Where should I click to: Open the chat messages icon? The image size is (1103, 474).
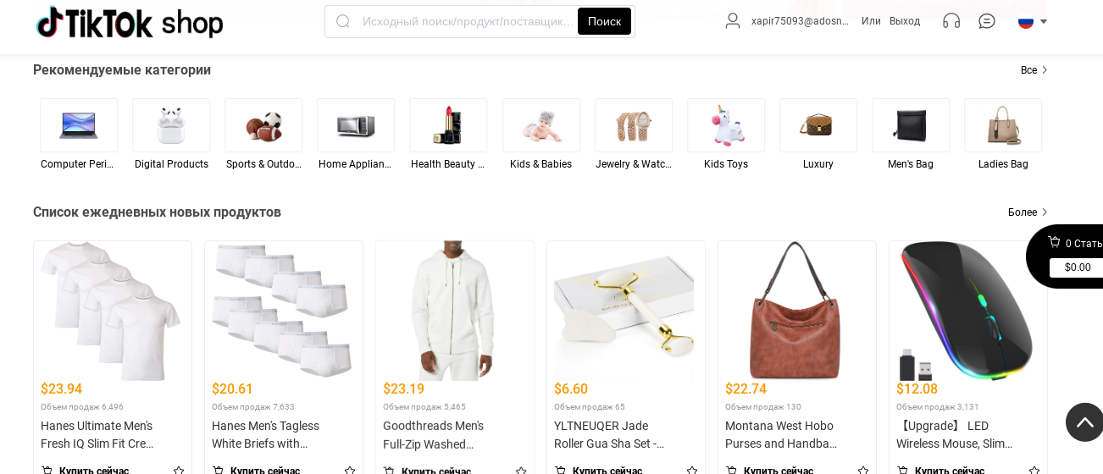click(987, 21)
